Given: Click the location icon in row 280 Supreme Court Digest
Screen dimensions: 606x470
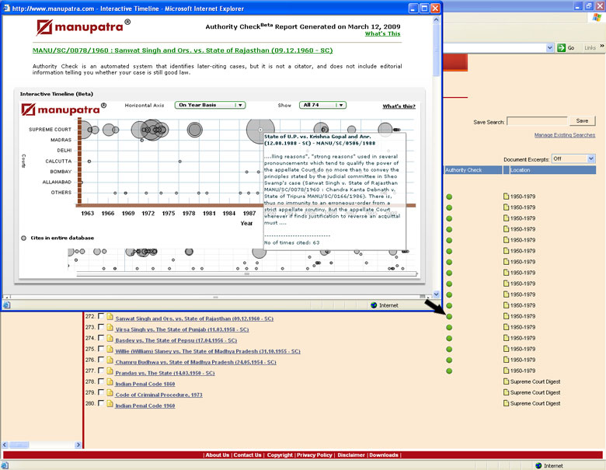Looking at the screenshot, I should 506,403.
